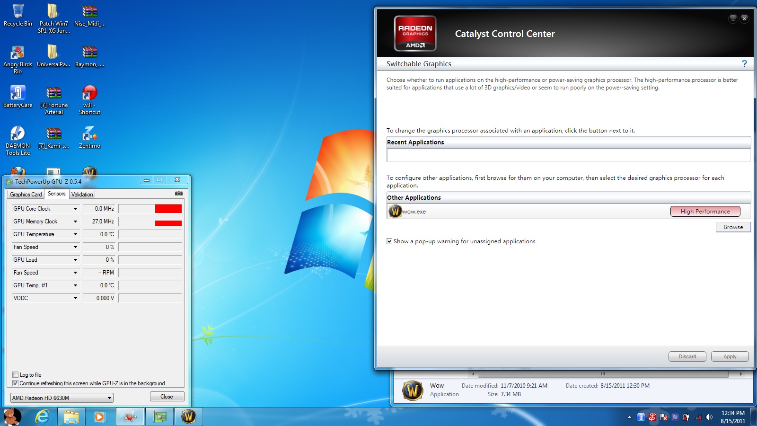This screenshot has height=426, width=757.
Task: Open the Validation tab in GPU-Z
Action: click(82, 195)
